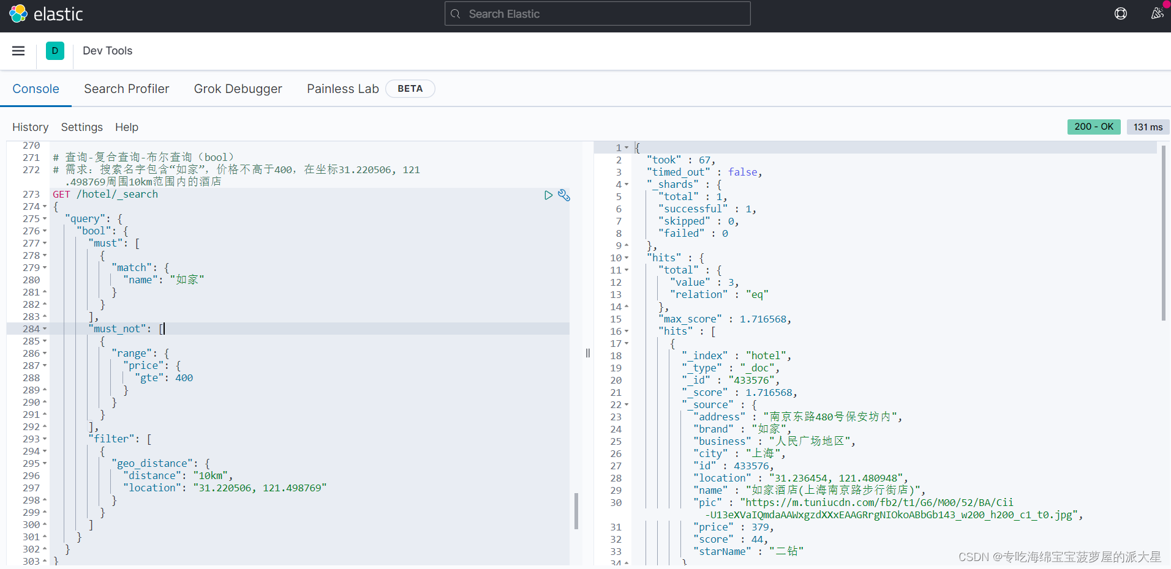Open the Grok Debugger tab
1171x569 pixels.
click(x=238, y=89)
